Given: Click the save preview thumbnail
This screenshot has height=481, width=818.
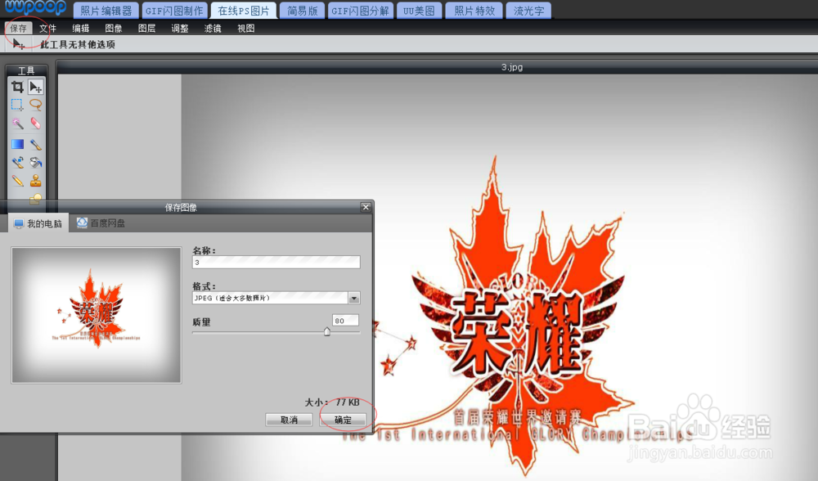Looking at the screenshot, I should [x=97, y=315].
